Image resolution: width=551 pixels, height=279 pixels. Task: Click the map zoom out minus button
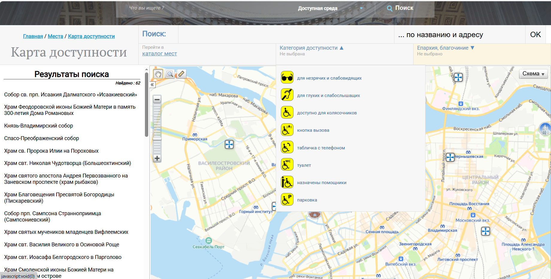157,99
